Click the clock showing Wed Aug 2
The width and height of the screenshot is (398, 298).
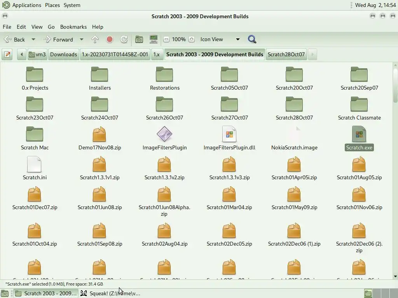[x=375, y=5]
